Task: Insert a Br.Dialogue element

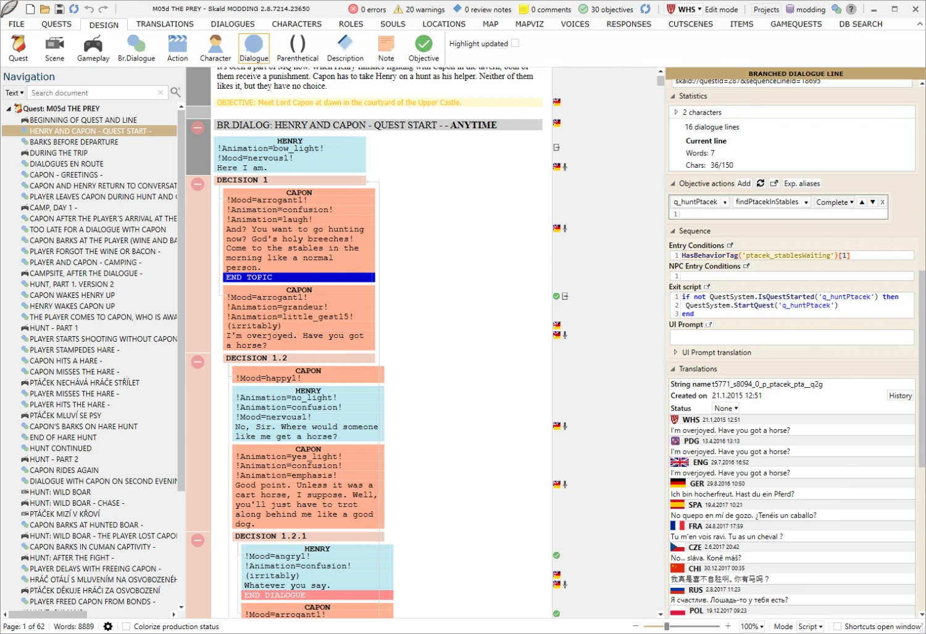Action: [x=136, y=48]
